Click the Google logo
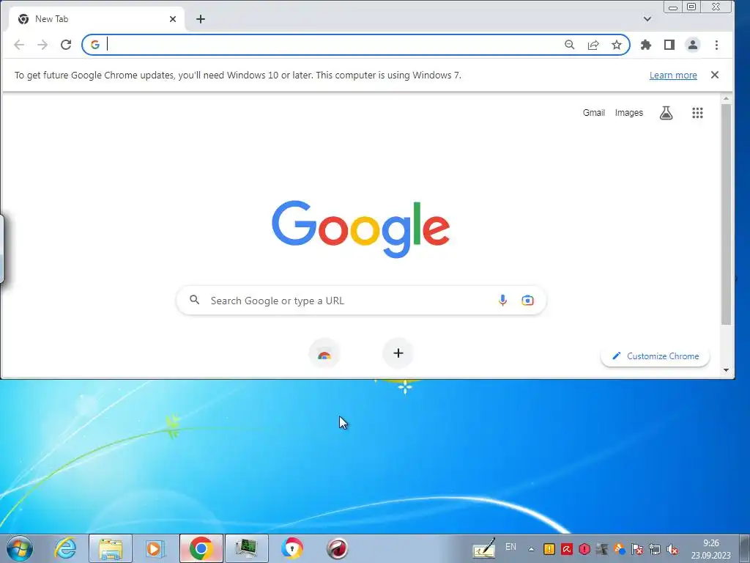Viewport: 750px width, 563px height. [x=360, y=229]
